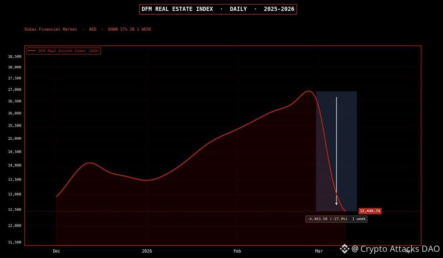443x258 pixels.
Task: Click the y-axis label 16,000
Action: (15, 113)
